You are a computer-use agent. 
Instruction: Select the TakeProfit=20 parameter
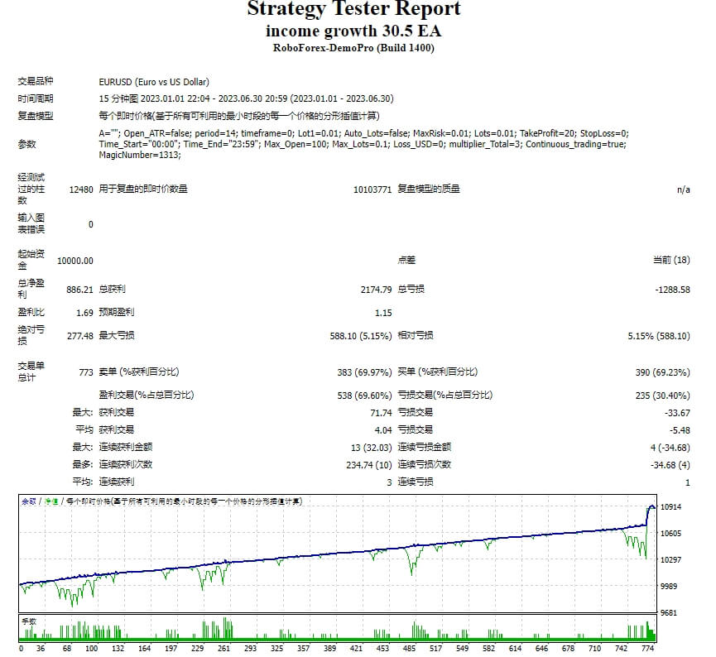click(x=547, y=133)
